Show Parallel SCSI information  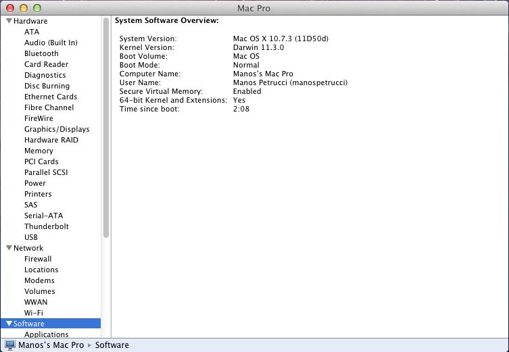coord(46,172)
